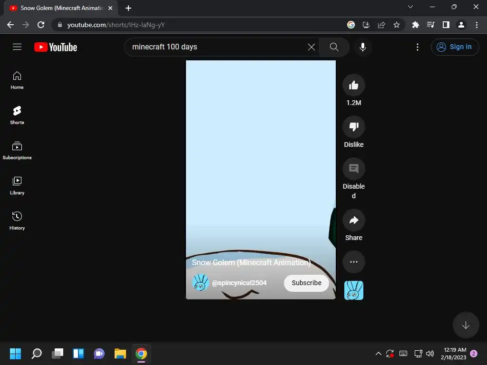Open YouTube settings three-dot menu
The image size is (487, 365).
tap(418, 47)
